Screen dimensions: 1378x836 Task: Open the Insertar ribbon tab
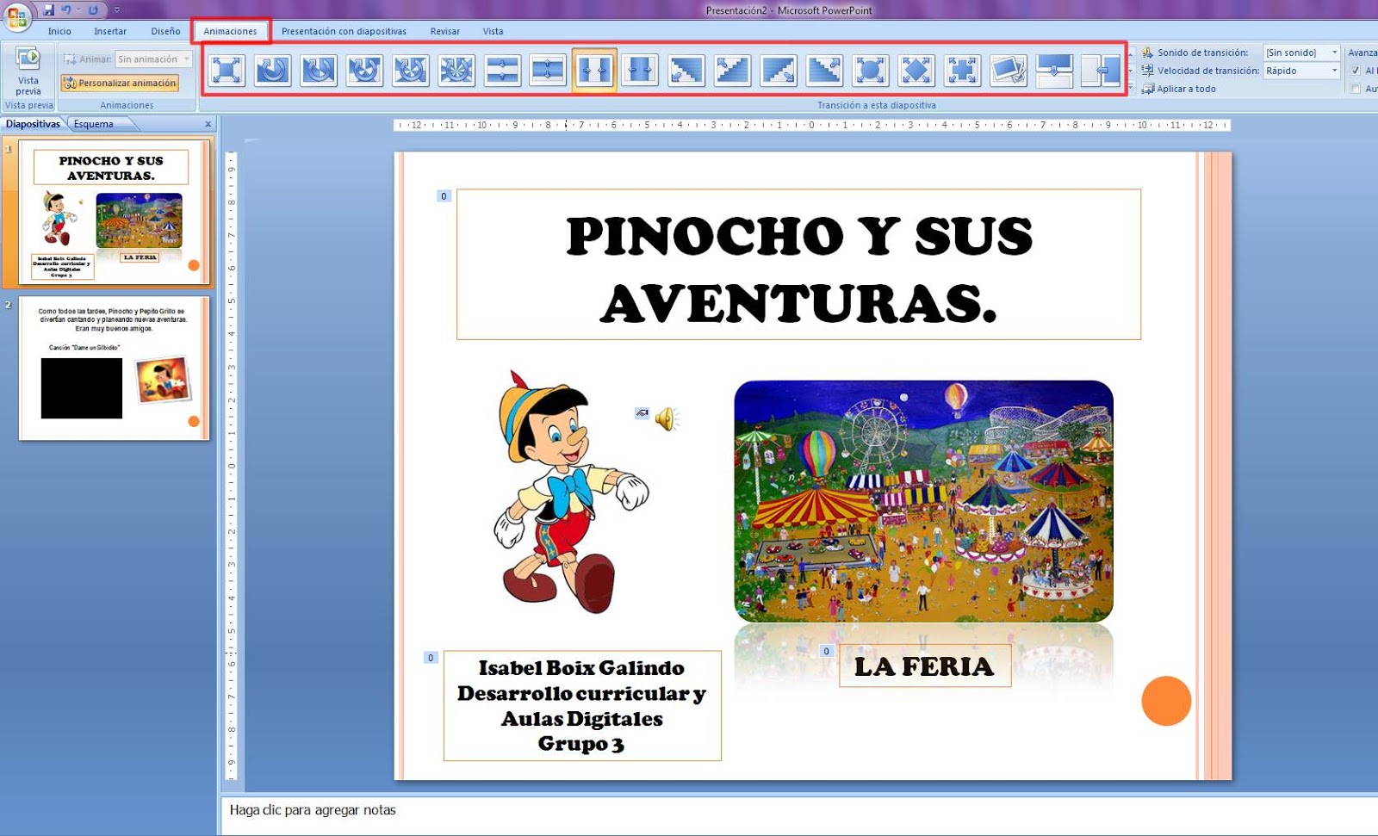click(110, 31)
